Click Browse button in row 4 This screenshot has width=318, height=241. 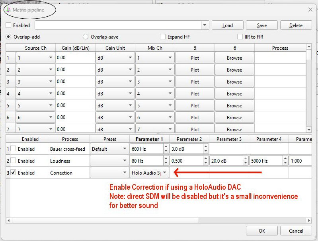click(x=234, y=94)
